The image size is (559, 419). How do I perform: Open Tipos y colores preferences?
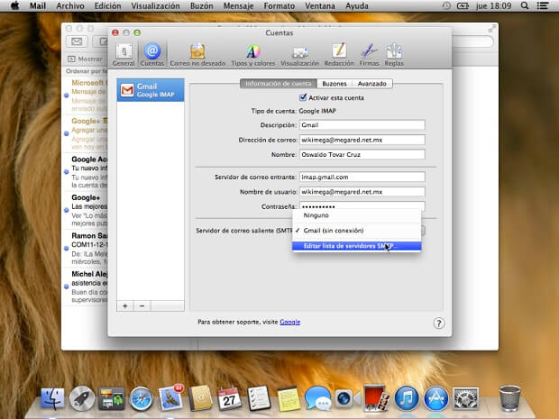click(x=252, y=55)
